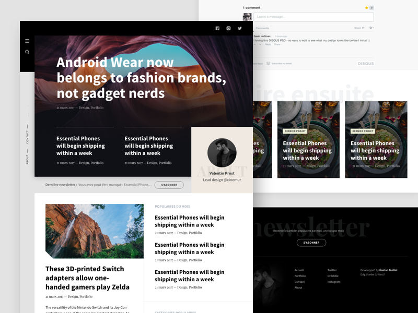Click the Portfolio footer link
Image resolution: width=418 pixels, height=313 pixels.
[x=300, y=276]
